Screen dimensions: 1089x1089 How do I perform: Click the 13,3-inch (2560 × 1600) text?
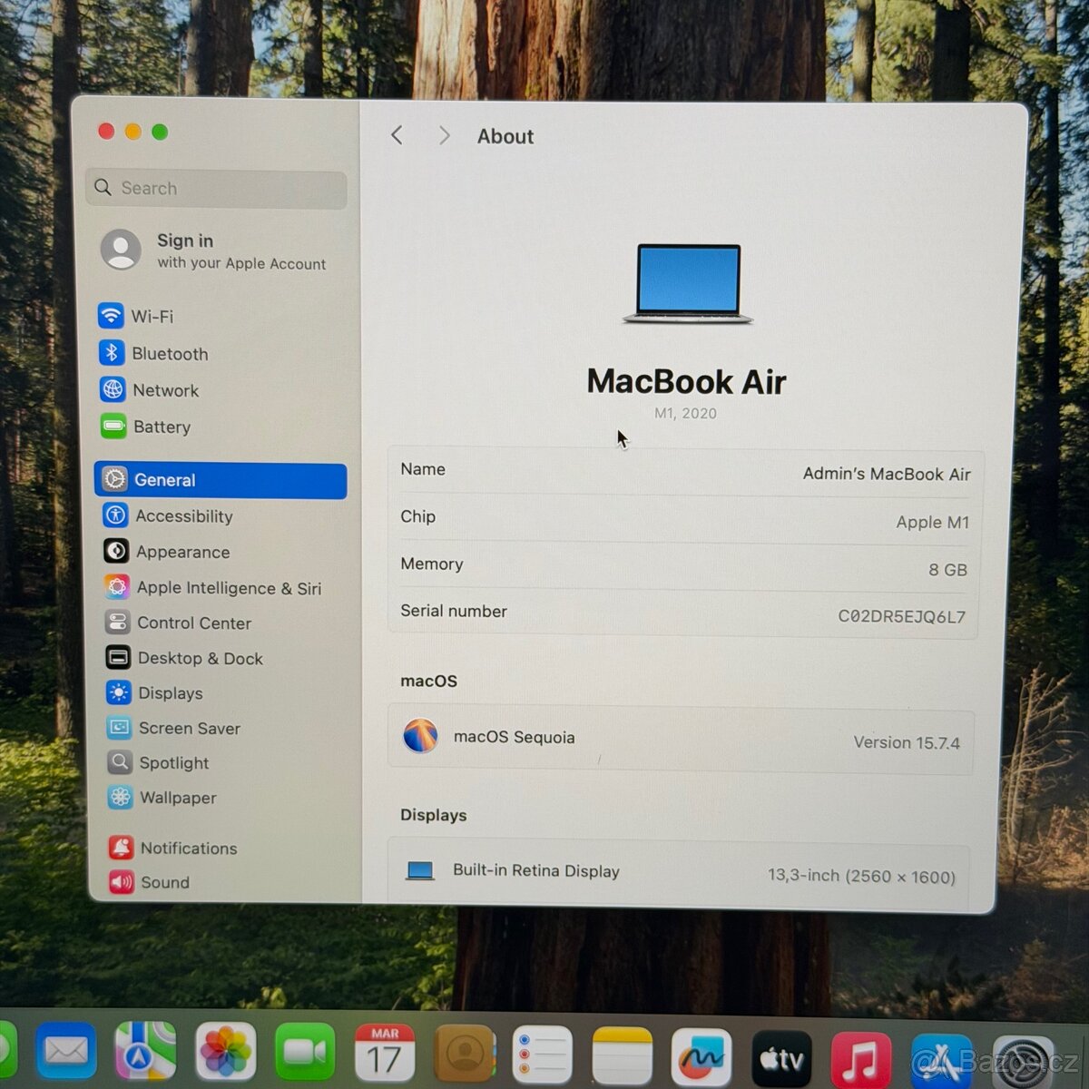(861, 876)
